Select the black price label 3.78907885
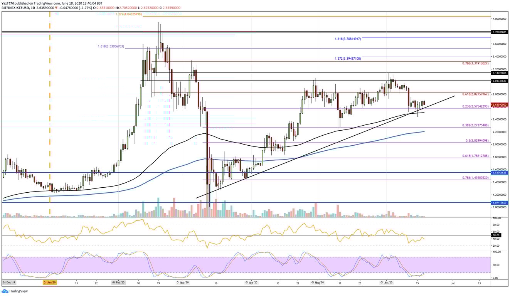Screen dimensions: 510x296 (x=499, y=32)
